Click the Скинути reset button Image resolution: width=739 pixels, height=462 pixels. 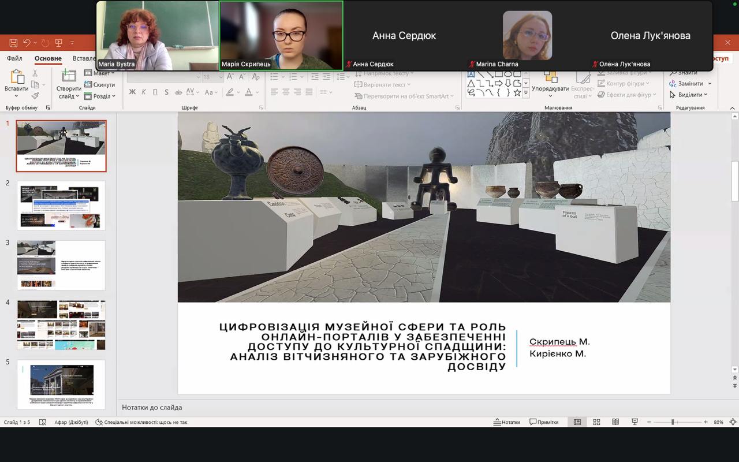100,85
